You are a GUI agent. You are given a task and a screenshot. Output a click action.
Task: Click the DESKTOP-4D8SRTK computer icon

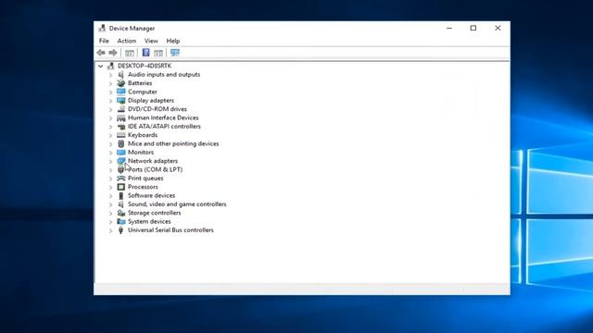coord(111,66)
